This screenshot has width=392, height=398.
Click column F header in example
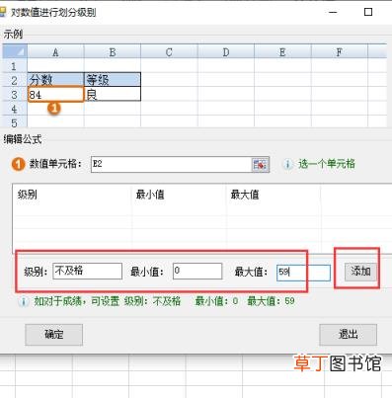(340, 52)
